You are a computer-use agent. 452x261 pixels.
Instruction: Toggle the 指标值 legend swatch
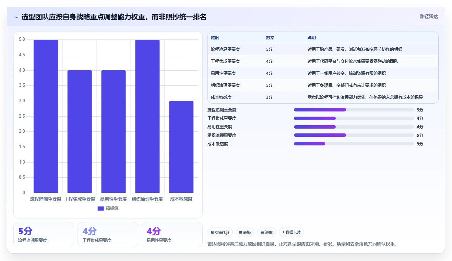[100, 208]
